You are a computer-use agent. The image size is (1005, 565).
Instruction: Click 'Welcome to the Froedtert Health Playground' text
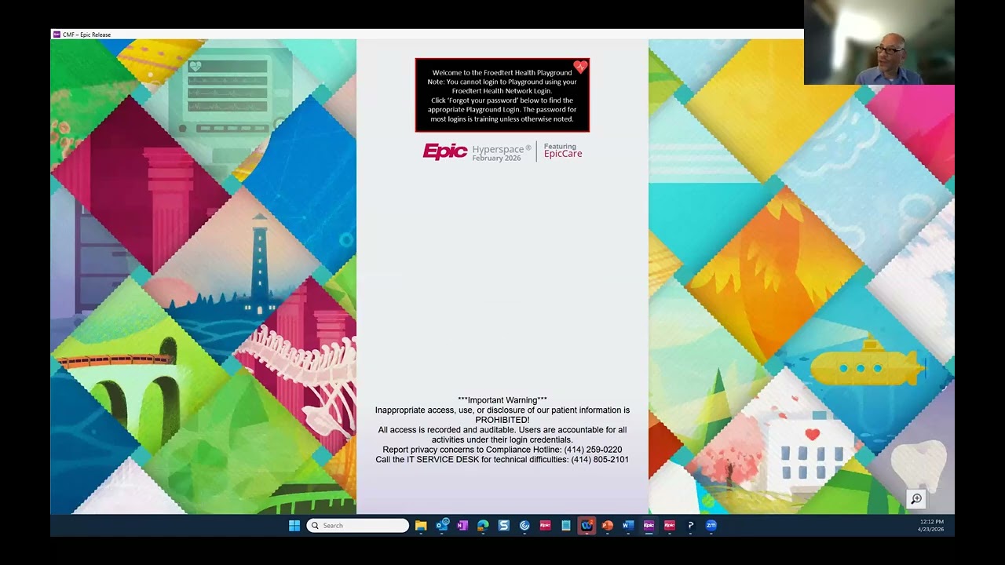tap(502, 73)
